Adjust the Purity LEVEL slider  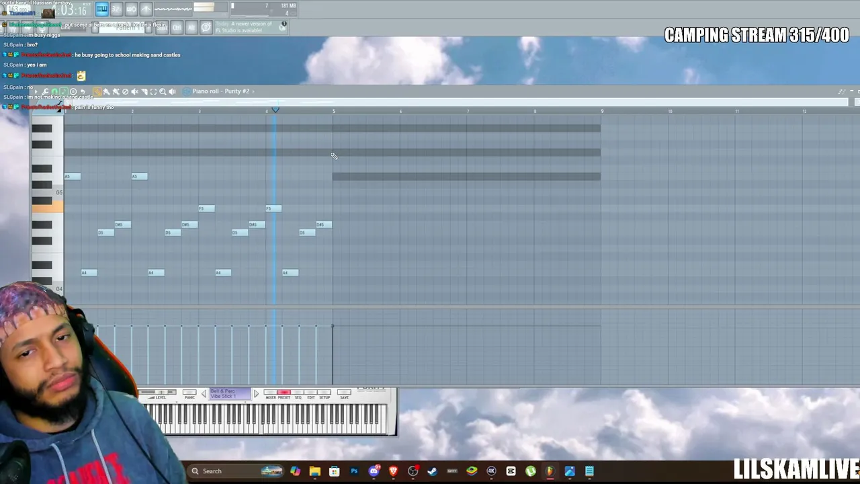[x=161, y=393]
